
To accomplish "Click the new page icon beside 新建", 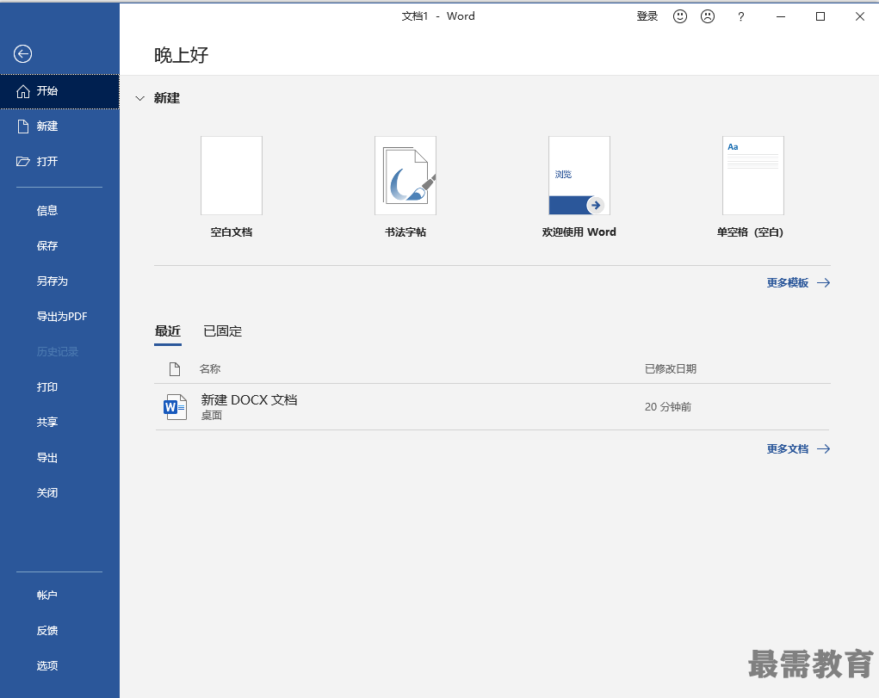I will coord(23,127).
